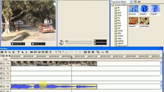Open the Peel folder
The height and width of the screenshot is (92, 164).
click(118, 23)
